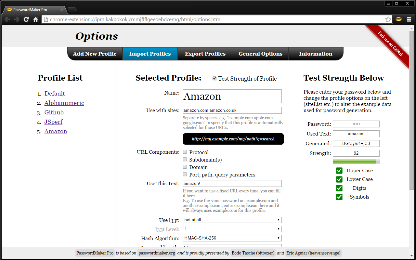Click the page vertical scrollbar thumb

pos(412,110)
